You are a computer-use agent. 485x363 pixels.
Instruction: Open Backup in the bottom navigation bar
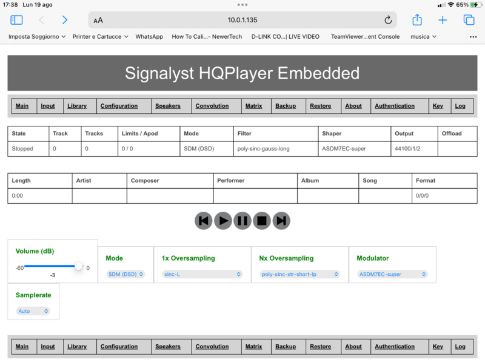(286, 347)
